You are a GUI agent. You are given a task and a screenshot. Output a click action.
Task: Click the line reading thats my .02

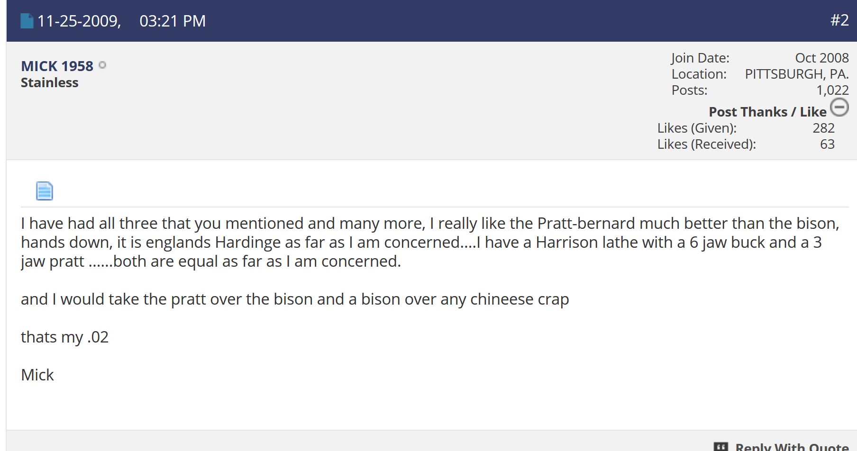click(x=64, y=337)
